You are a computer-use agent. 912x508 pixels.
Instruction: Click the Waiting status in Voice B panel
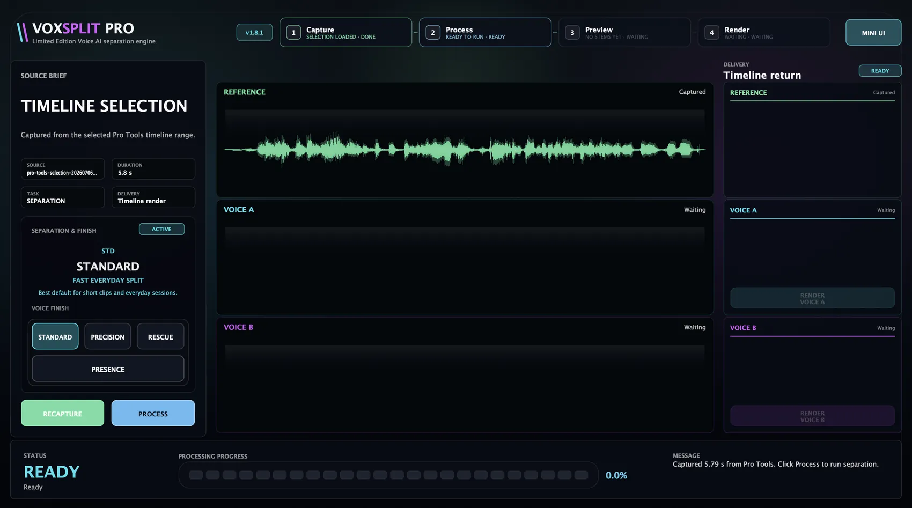click(x=695, y=327)
